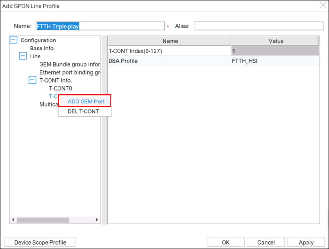This screenshot has width=329, height=249.
Task: Apply the line profile changes
Action: point(305,242)
